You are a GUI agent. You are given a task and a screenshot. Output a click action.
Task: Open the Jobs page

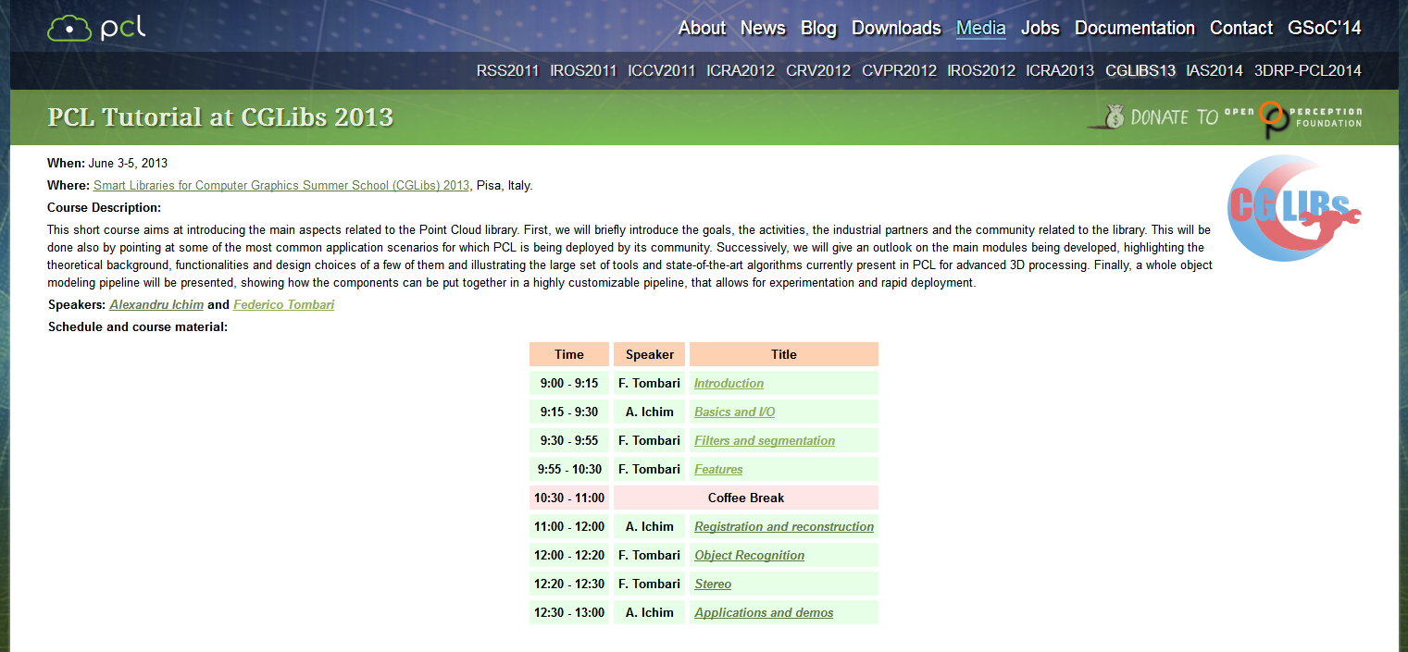tap(1040, 28)
